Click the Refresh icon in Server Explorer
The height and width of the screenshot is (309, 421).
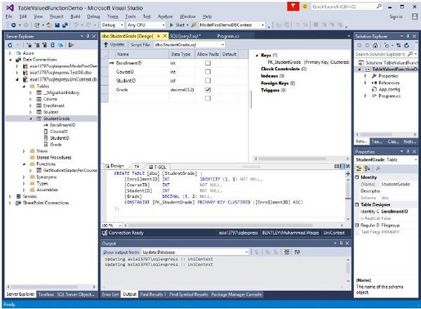point(10,45)
